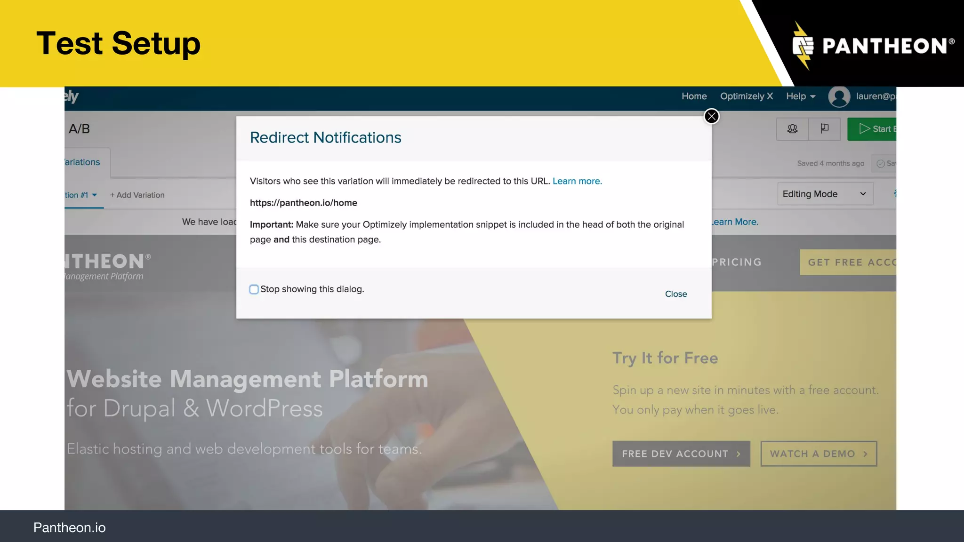Check the Stop showing this dialog box
Viewport: 964px width, 542px height.
tap(254, 289)
